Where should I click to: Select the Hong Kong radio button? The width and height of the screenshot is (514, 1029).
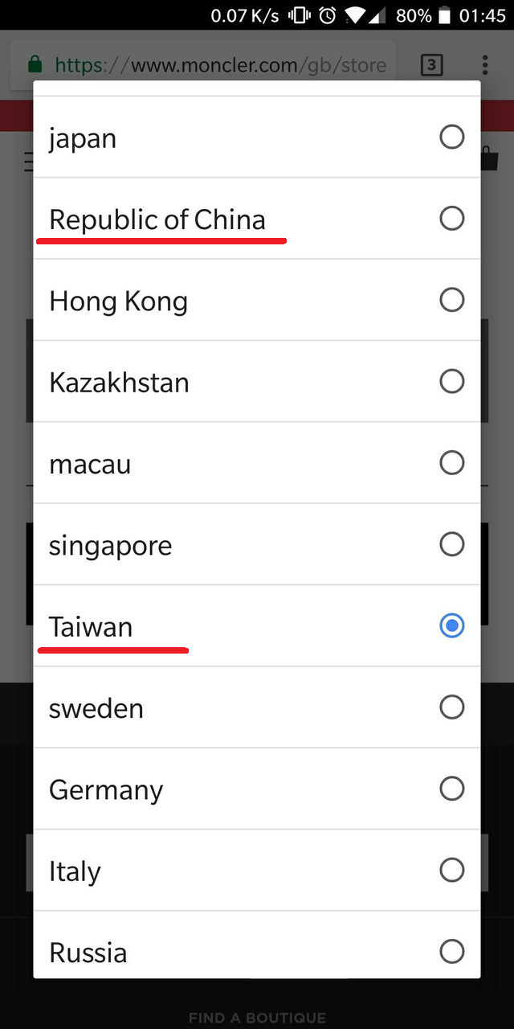tap(451, 301)
